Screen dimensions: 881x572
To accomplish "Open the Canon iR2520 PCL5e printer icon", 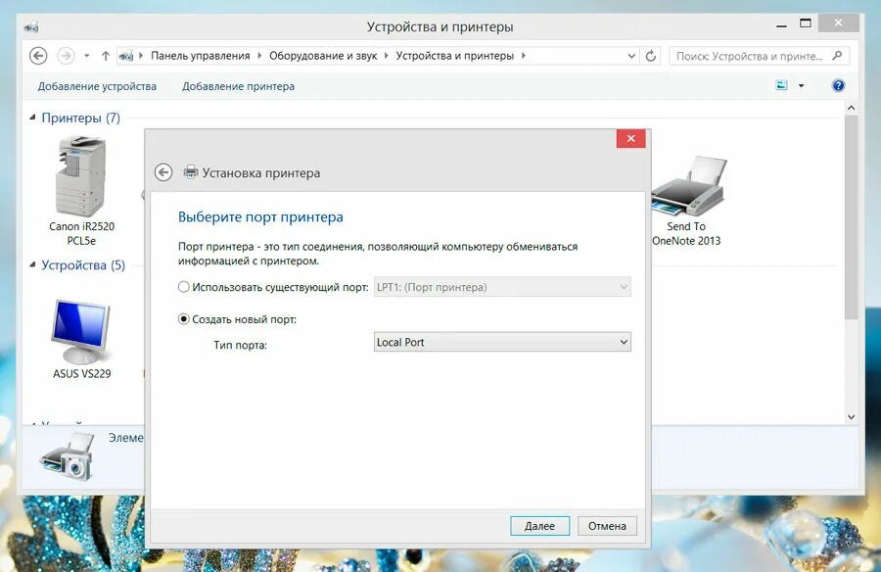I will (x=78, y=176).
